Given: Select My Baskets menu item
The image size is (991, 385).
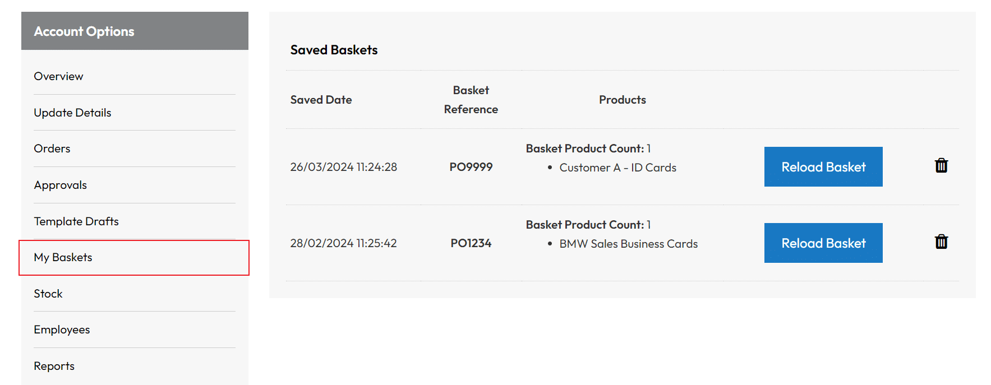Looking at the screenshot, I should (x=134, y=258).
